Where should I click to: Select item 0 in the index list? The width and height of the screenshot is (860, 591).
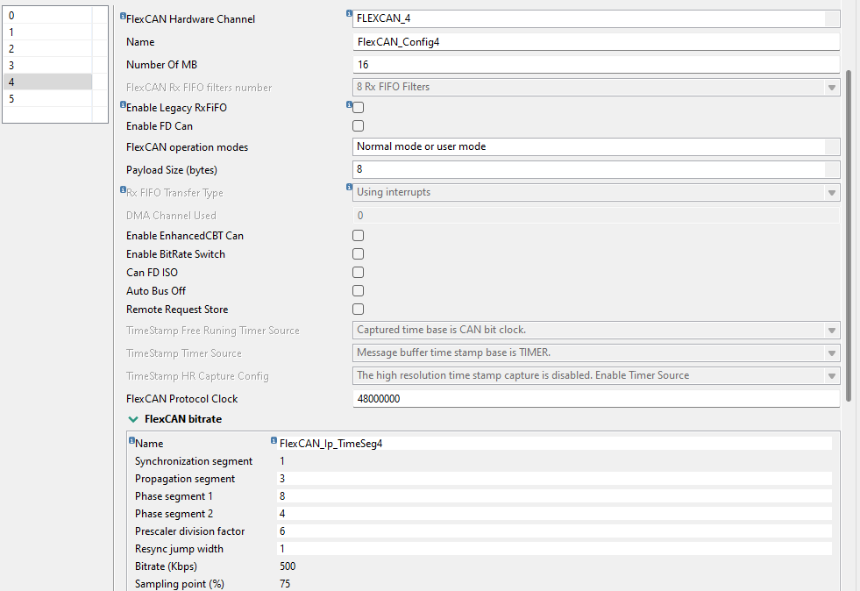coord(47,16)
